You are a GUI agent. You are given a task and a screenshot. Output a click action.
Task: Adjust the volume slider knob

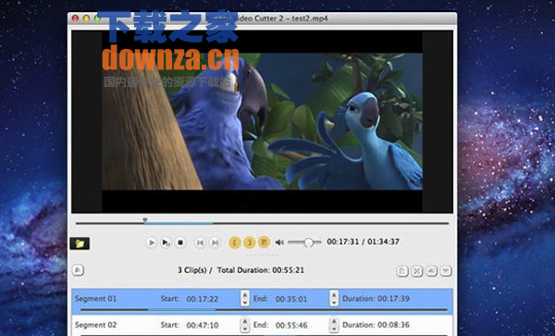309,243
